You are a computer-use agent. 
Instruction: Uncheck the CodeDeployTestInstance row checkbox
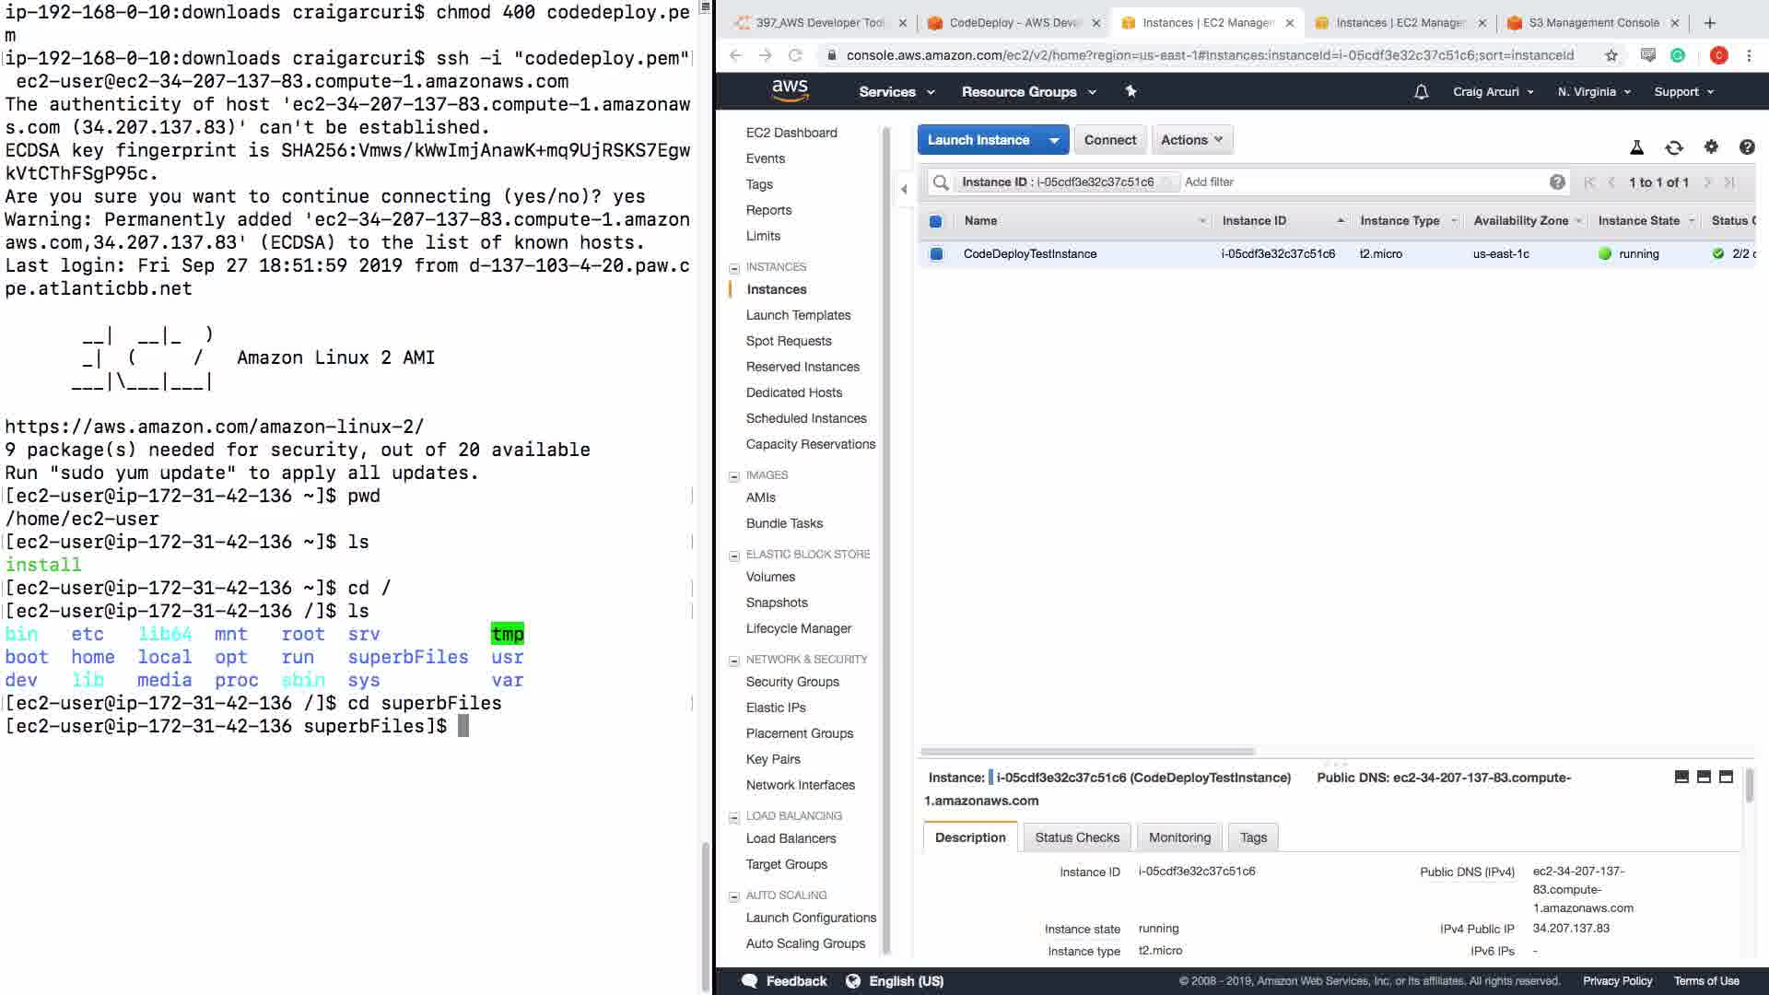click(936, 254)
